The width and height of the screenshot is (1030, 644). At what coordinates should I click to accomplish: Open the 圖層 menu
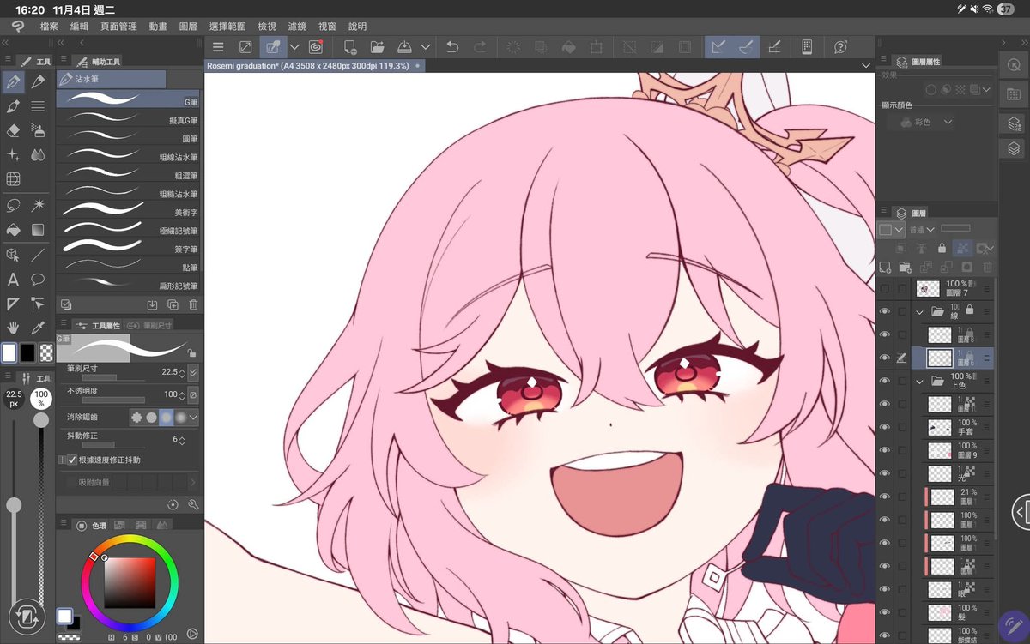coord(188,27)
